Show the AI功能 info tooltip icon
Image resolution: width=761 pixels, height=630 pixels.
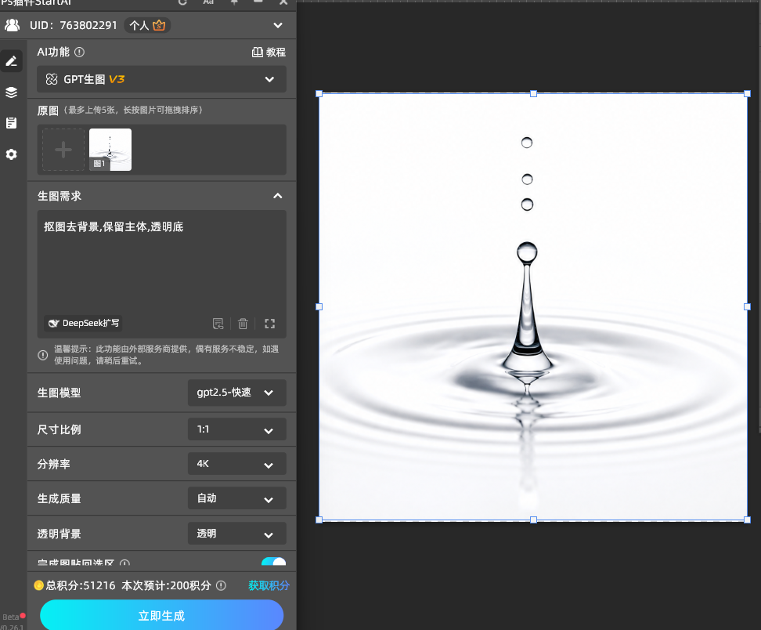click(x=80, y=52)
